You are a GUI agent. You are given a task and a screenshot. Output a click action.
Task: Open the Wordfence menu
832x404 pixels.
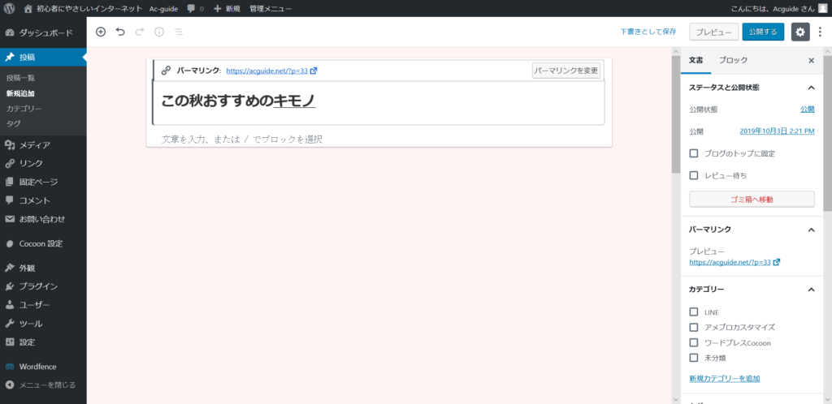coord(44,367)
